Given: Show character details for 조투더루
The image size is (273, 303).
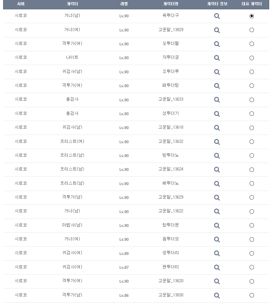Looking at the screenshot, I should [217, 72].
